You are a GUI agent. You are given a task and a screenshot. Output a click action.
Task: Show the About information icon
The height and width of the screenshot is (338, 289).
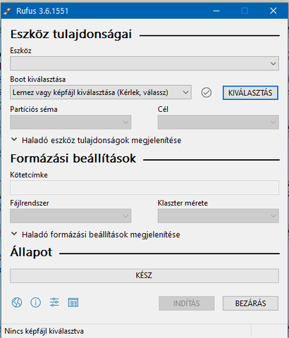pos(35,302)
